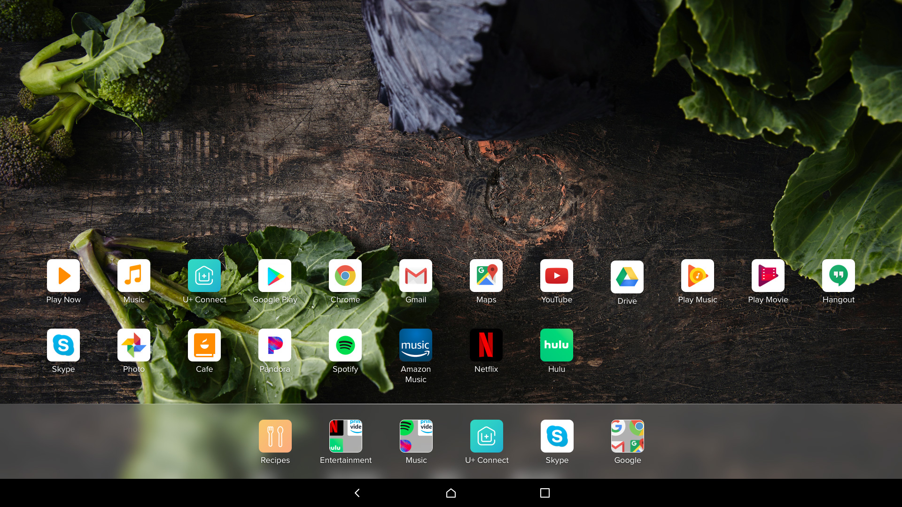Image resolution: width=902 pixels, height=507 pixels.
Task: Open Recipes in the dock
Action: click(275, 436)
